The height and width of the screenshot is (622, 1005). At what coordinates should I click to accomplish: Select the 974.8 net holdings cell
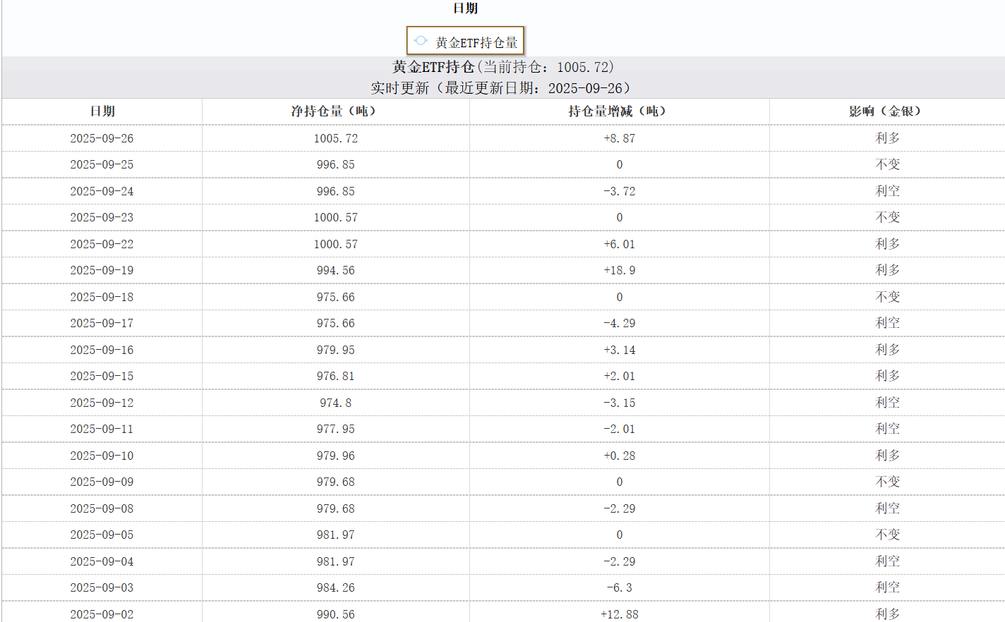pyautogui.click(x=336, y=403)
